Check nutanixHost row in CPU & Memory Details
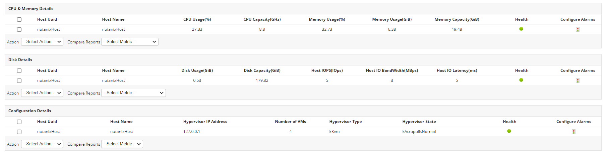609x156 pixels. [x=19, y=29]
